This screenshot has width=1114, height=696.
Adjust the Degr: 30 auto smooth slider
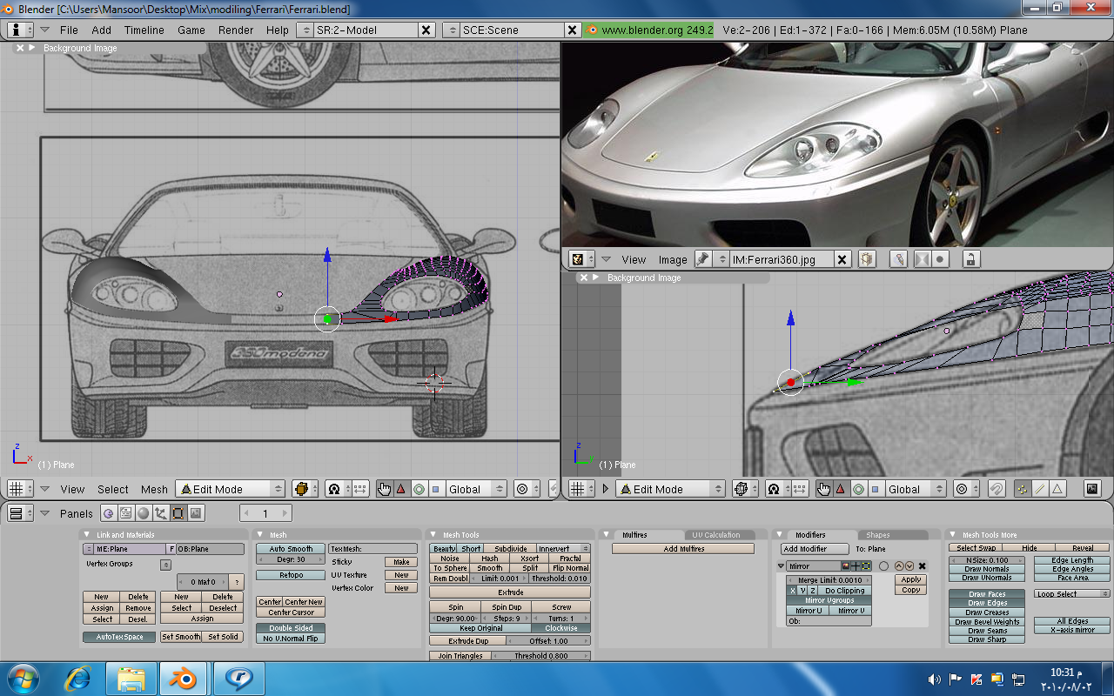point(291,559)
